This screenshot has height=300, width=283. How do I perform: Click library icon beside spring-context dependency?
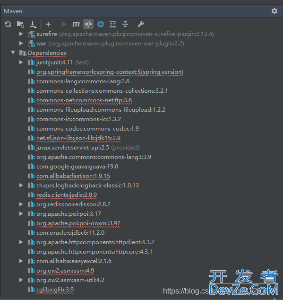(x=31, y=72)
